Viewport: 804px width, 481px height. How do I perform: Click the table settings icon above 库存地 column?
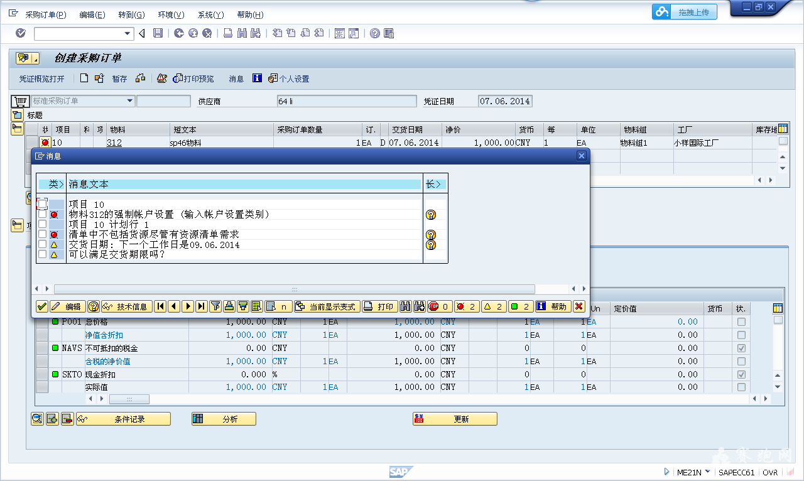pos(783,129)
